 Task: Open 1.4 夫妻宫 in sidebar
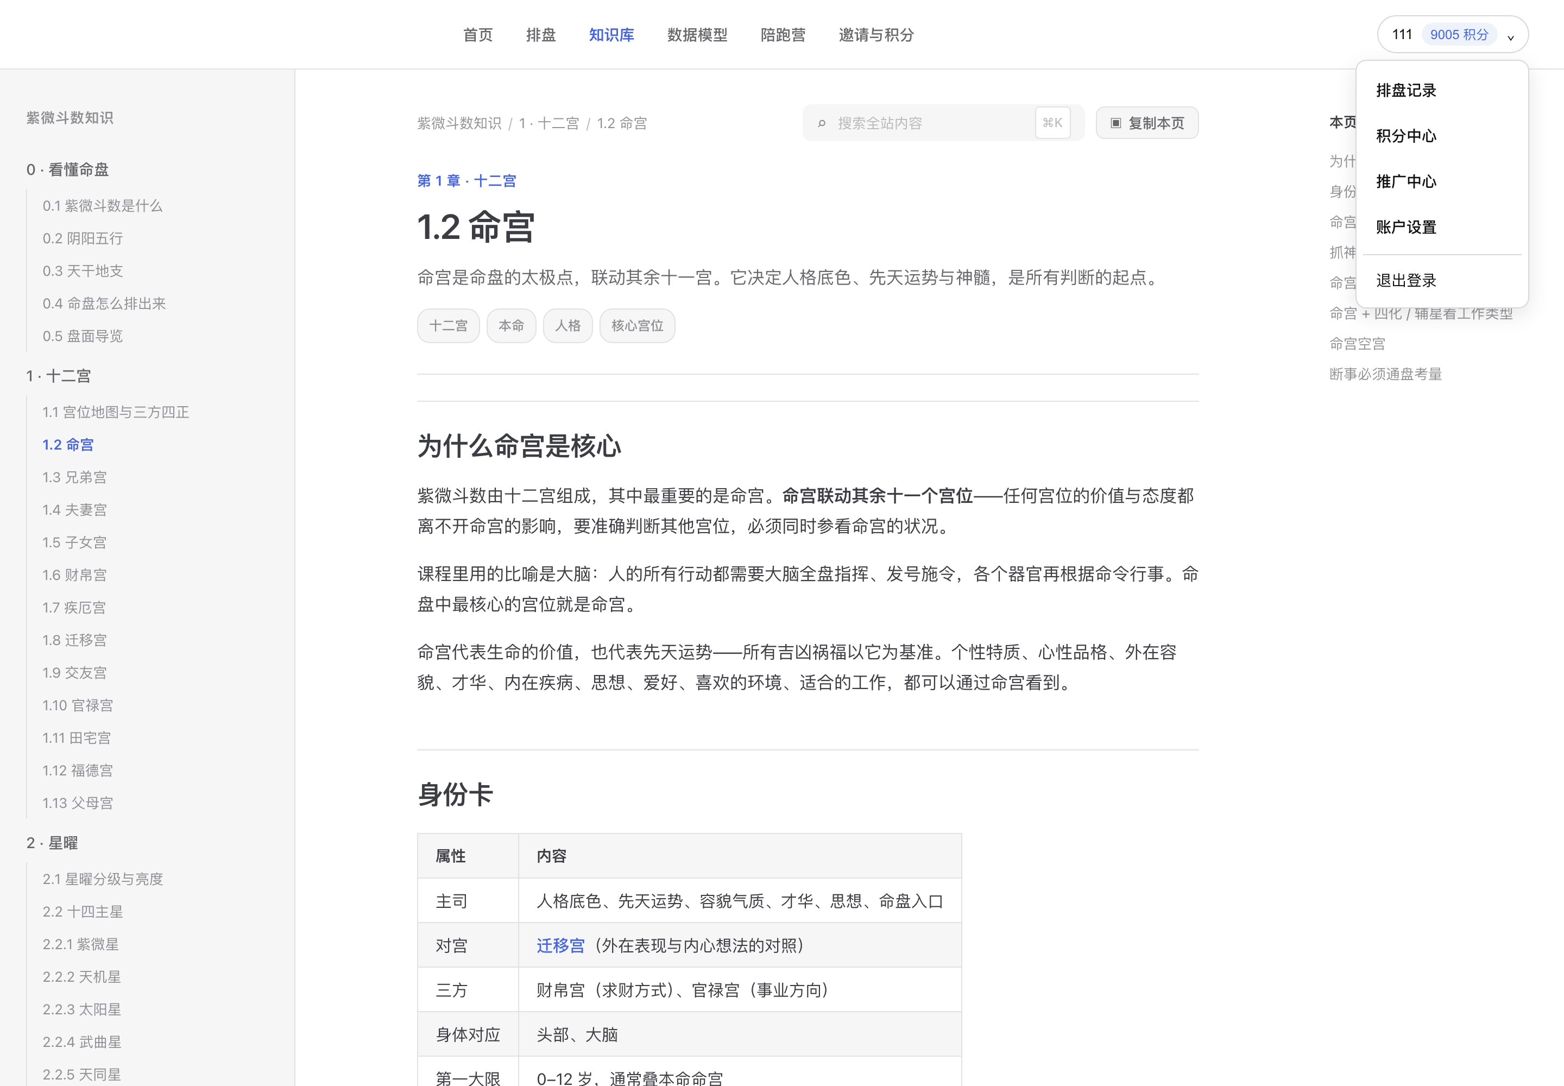point(75,510)
